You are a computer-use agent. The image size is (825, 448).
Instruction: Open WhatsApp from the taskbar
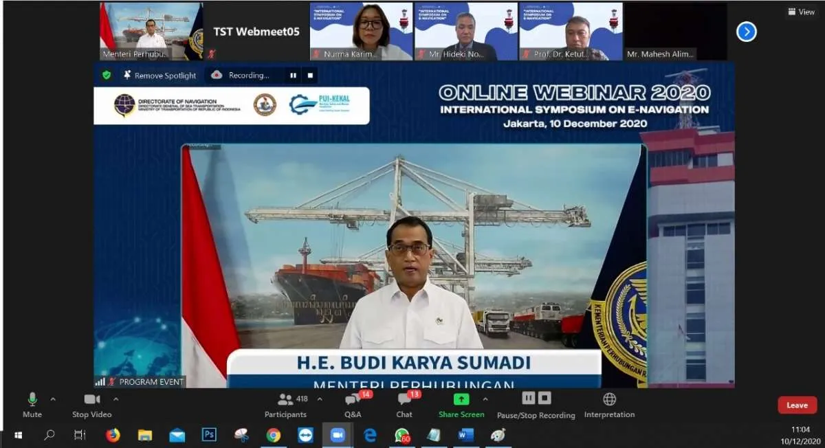point(402,435)
